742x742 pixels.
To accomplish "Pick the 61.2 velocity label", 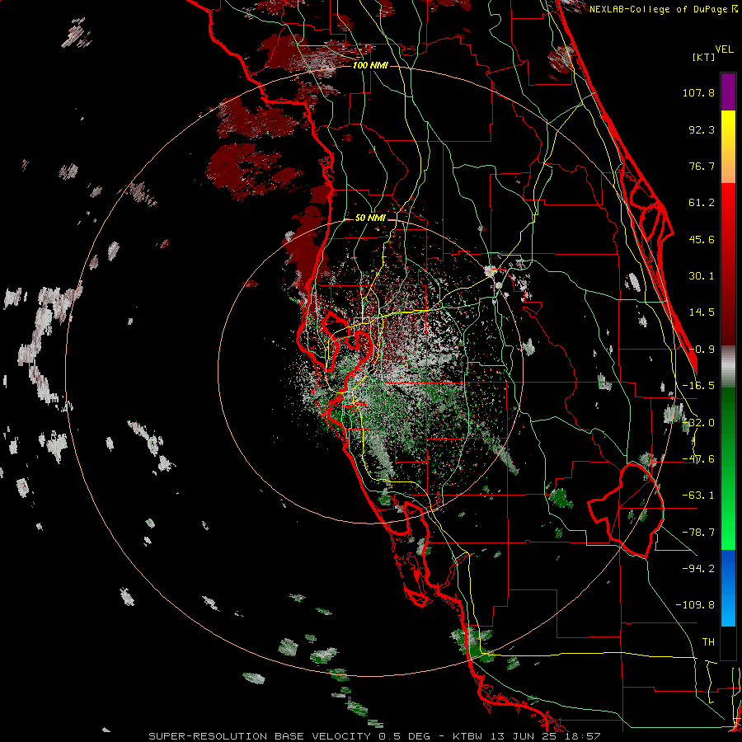I will (x=702, y=203).
